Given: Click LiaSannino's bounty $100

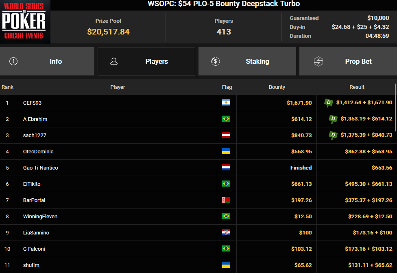Looking at the screenshot, I should (x=305, y=232).
